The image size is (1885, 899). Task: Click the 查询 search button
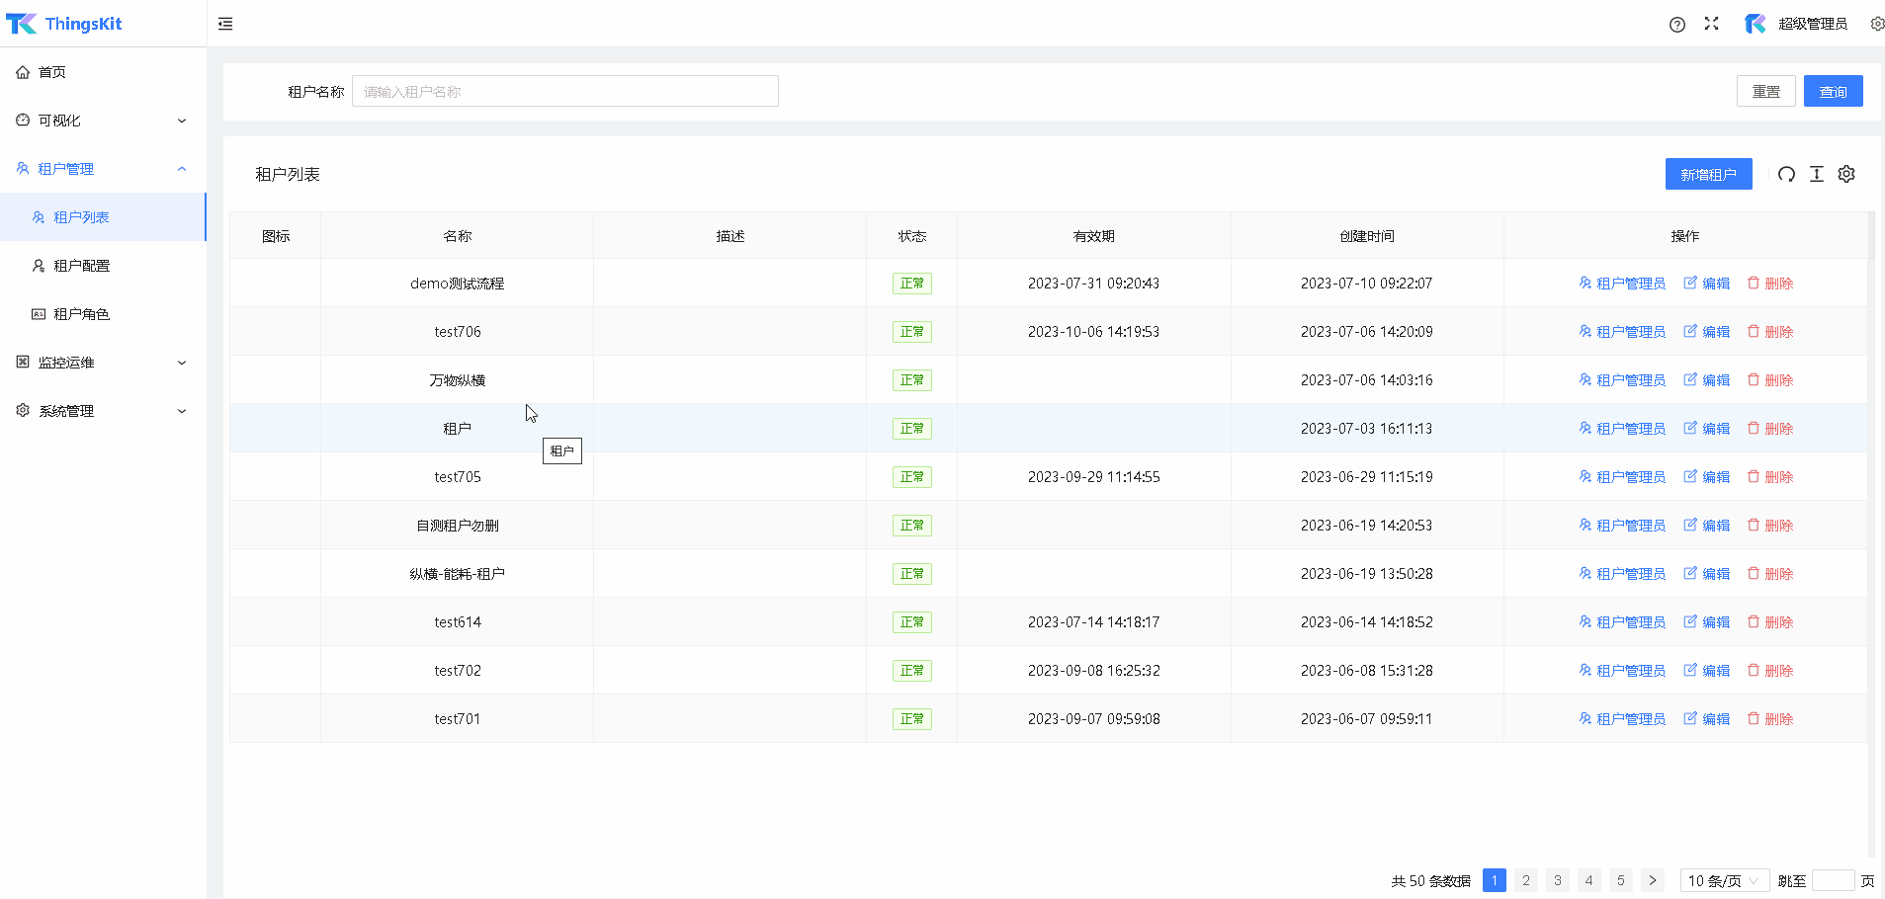(1833, 91)
